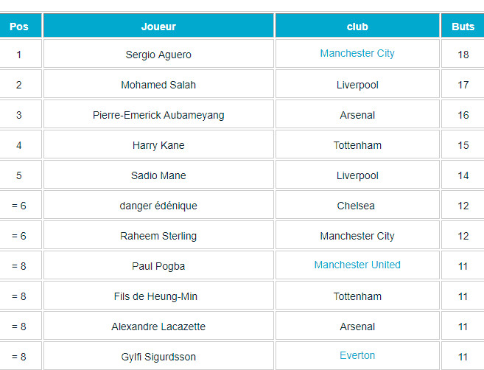Click the "Pos" column header
This screenshot has height=370, width=484.
point(19,27)
